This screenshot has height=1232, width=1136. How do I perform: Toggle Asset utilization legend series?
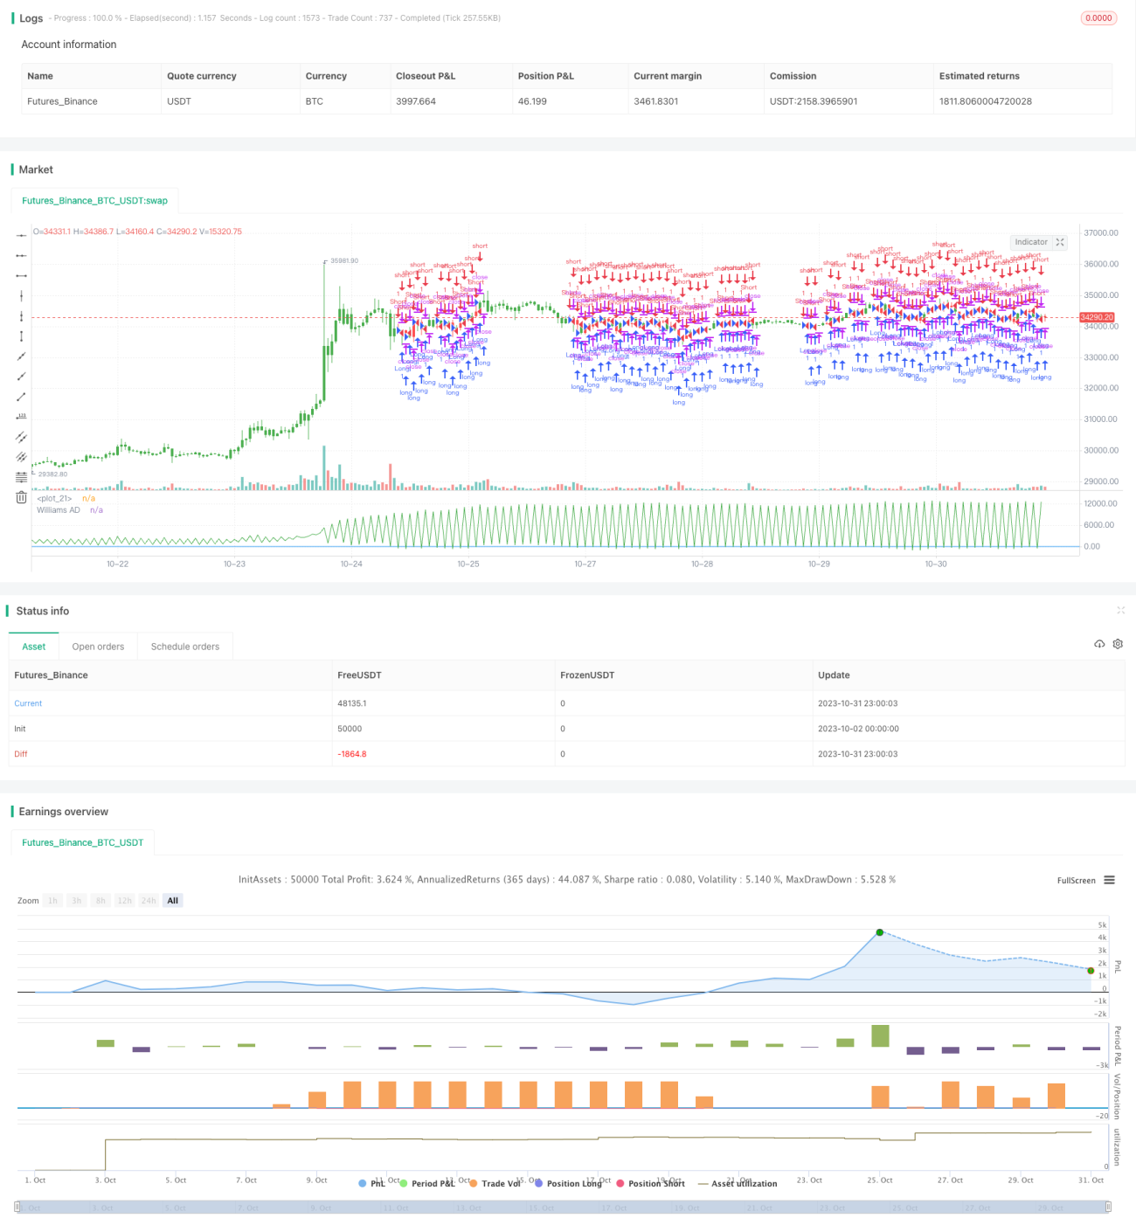(738, 1183)
